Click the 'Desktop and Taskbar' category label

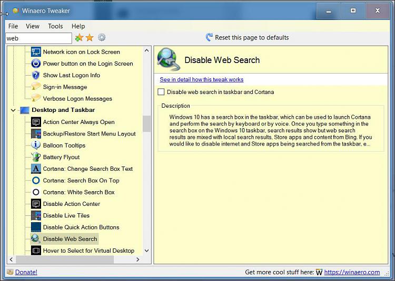pos(63,110)
